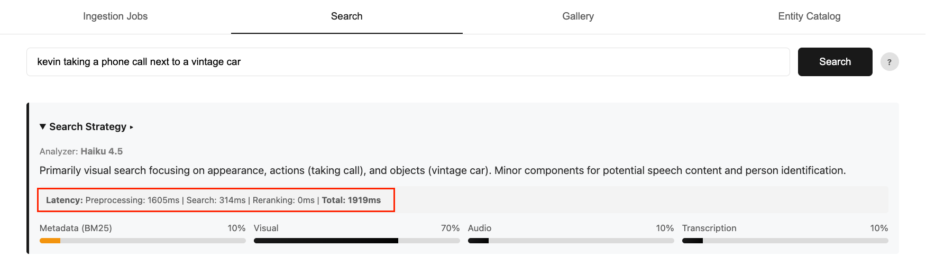Click the Preprocessing: 1605ms latency text
The width and height of the screenshot is (926, 265).
point(132,200)
